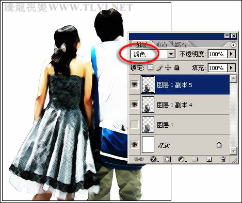Click the 填充 100% input field
This screenshot has height=203, width=242.
pyautogui.click(x=218, y=67)
